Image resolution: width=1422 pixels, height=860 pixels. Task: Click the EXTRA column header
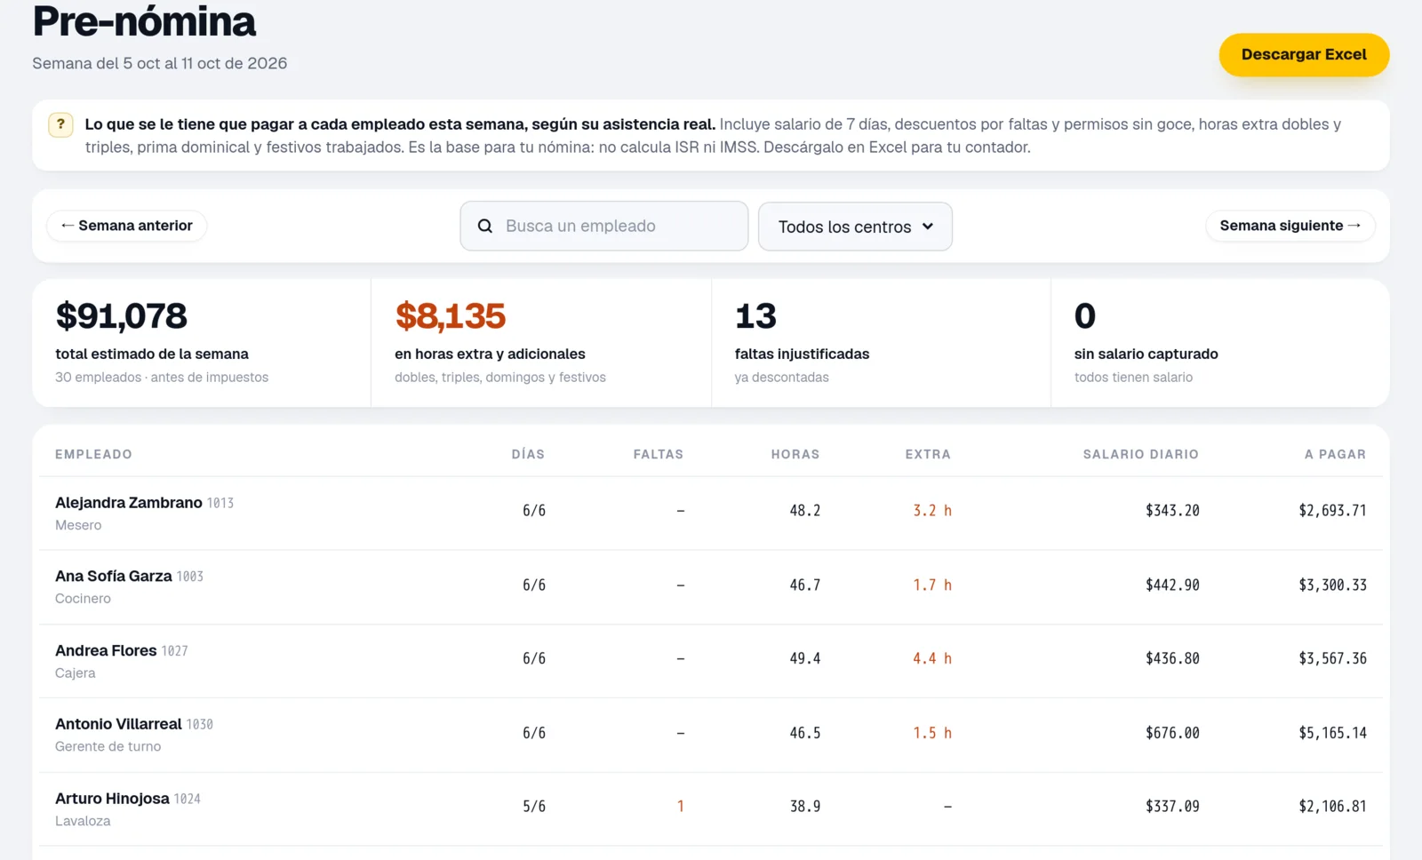928,454
